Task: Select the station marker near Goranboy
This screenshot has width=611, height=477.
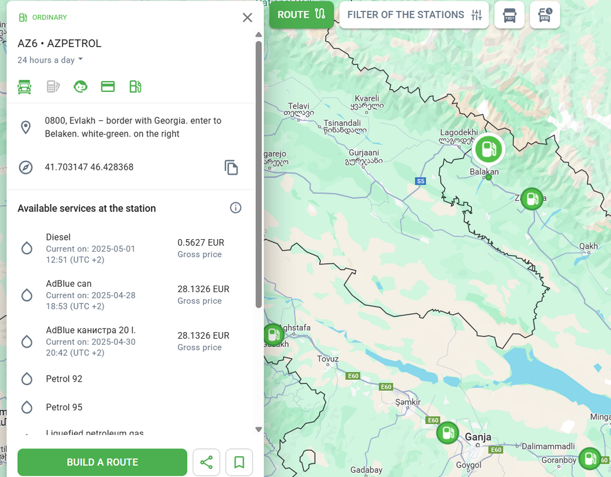Action: pyautogui.click(x=590, y=459)
